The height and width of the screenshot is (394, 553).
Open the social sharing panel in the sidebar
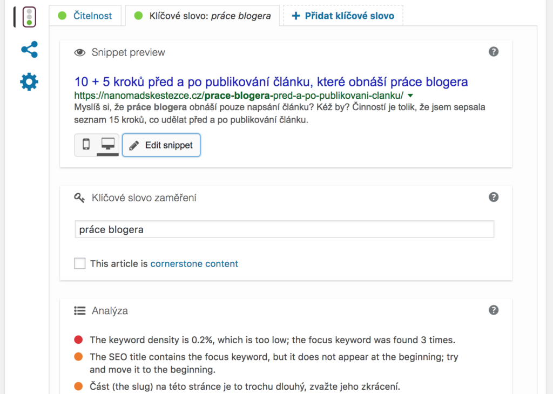28,50
